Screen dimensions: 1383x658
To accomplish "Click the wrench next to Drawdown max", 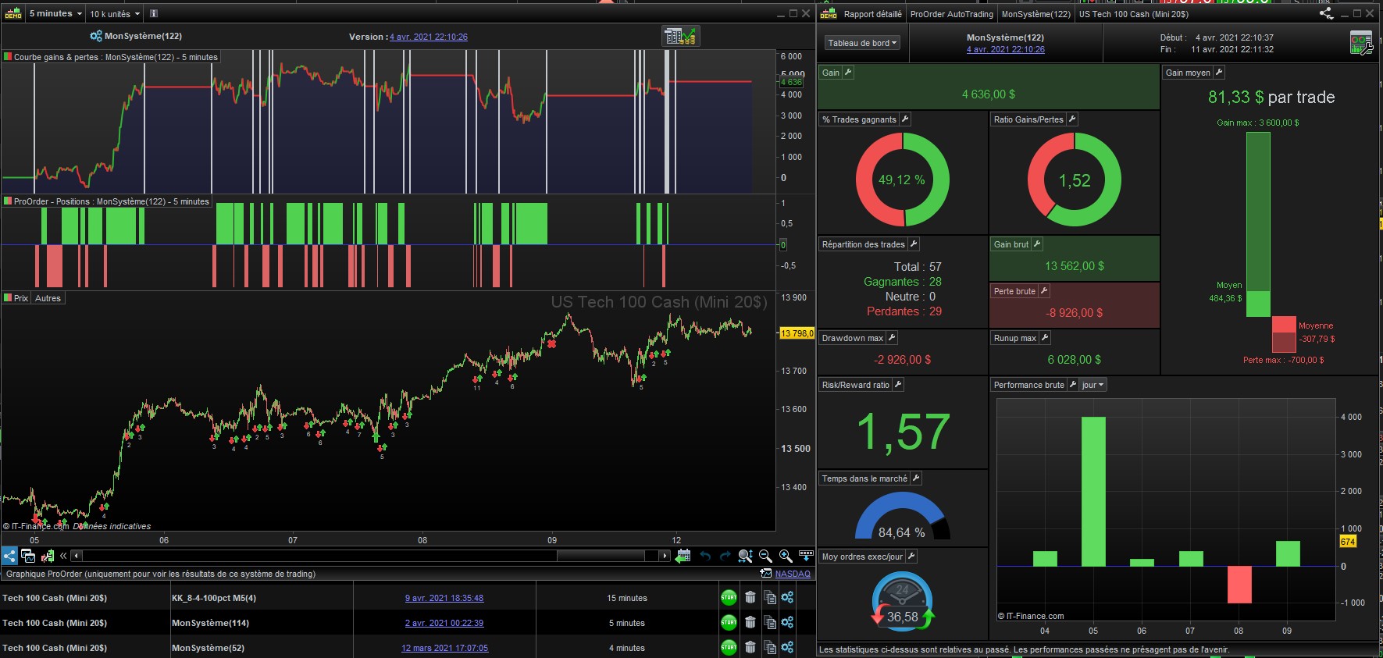I will click(x=892, y=338).
